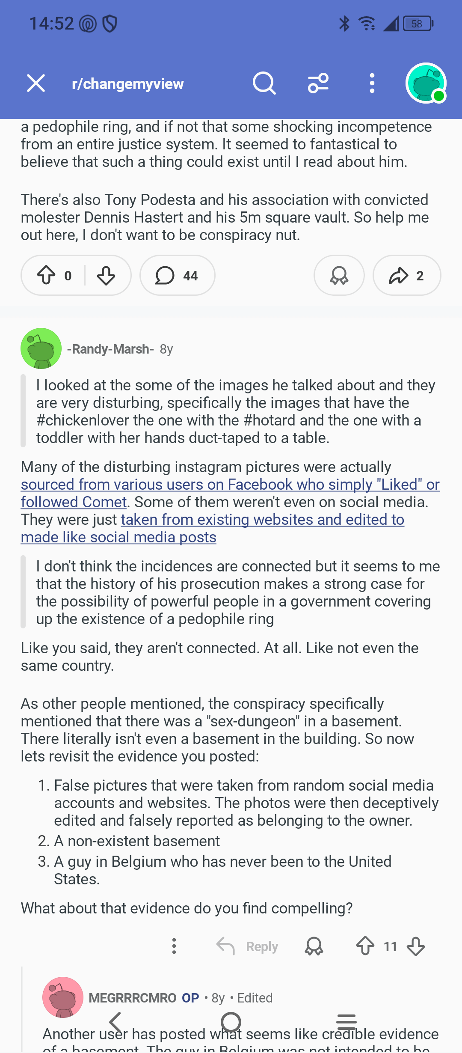Give an award to the post
Screen dimensions: 462x1053
pyautogui.click(x=339, y=276)
